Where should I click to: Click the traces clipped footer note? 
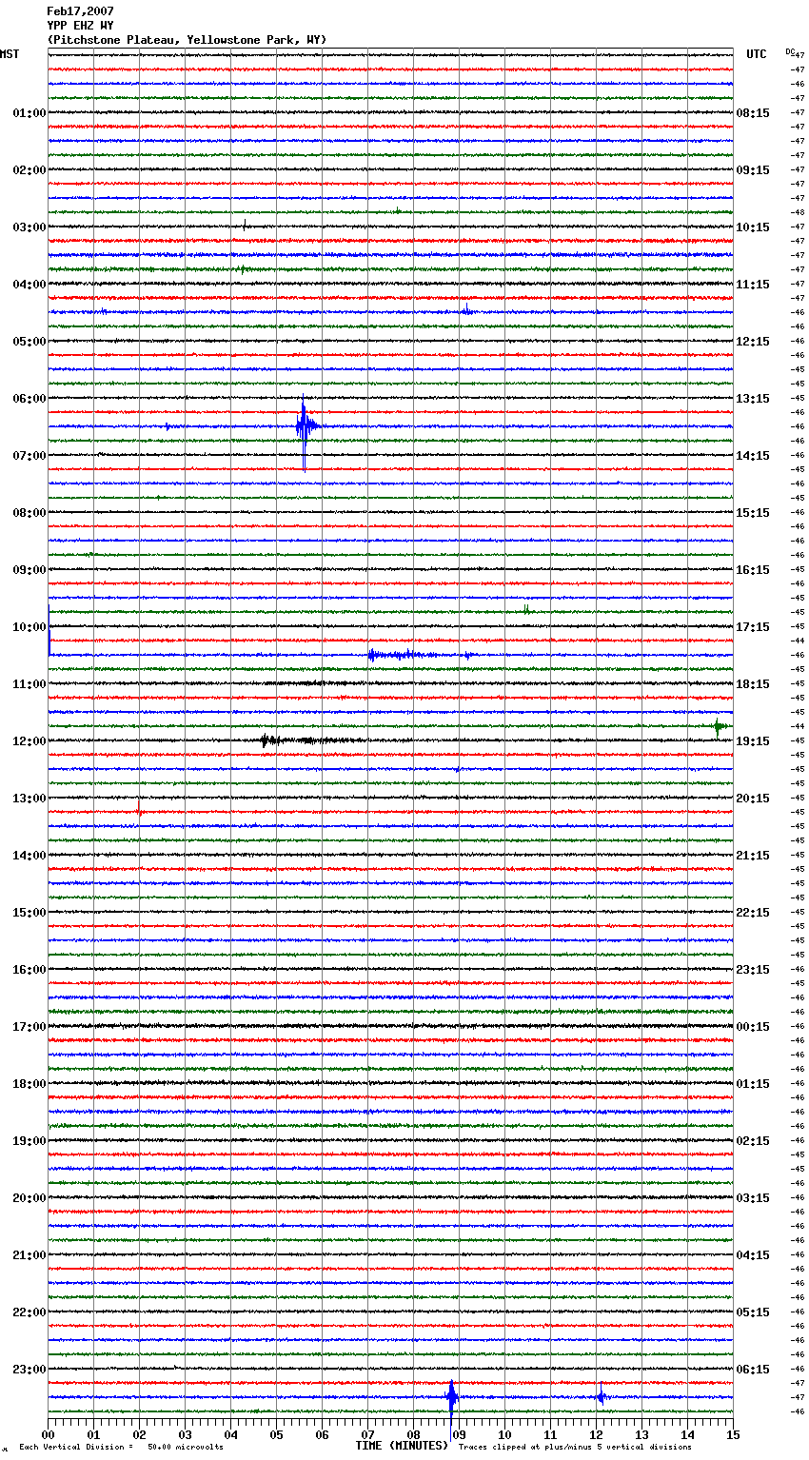(x=575, y=1448)
